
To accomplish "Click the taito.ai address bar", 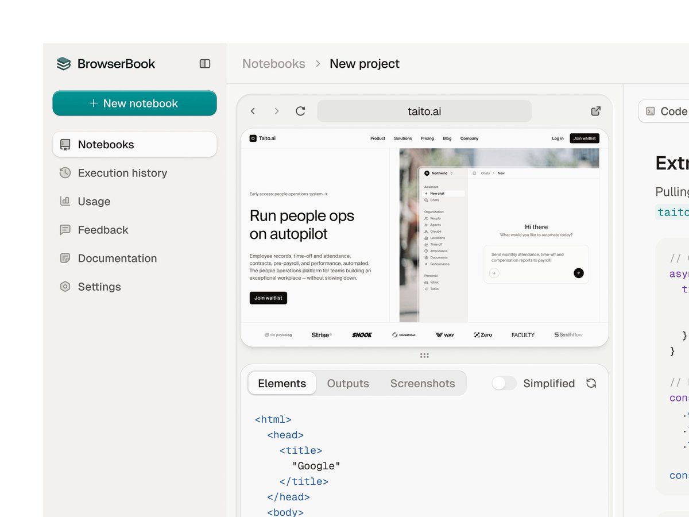I will 424,111.
